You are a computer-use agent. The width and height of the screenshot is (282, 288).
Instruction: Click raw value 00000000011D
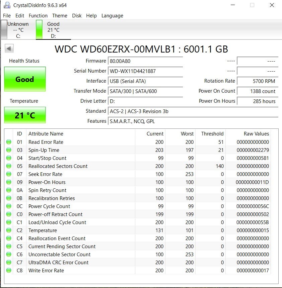[252, 182]
